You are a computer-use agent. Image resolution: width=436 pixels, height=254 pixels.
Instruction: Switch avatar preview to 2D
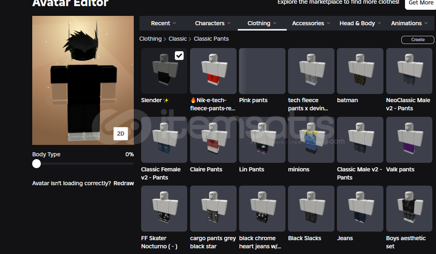pyautogui.click(x=121, y=134)
